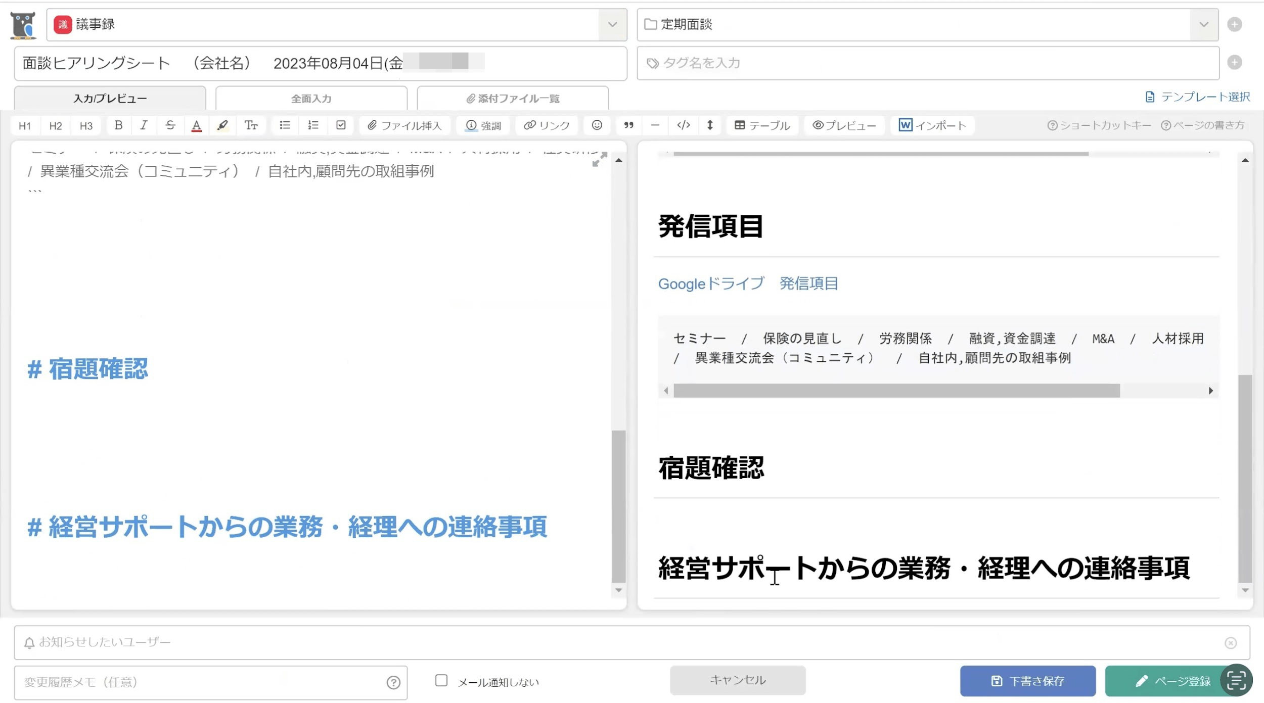The image size is (1264, 703).
Task: Open the Word import tool
Action: click(932, 125)
